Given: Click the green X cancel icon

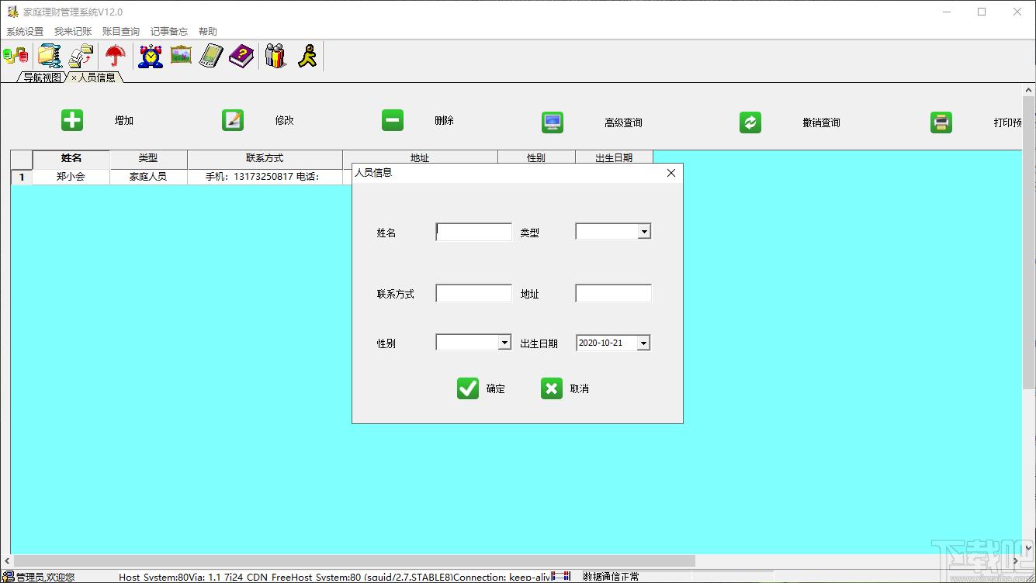Looking at the screenshot, I should (x=552, y=388).
